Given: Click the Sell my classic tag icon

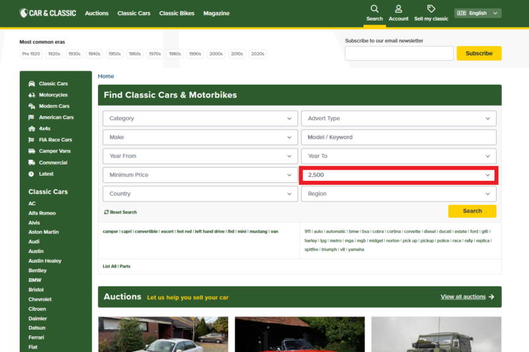Looking at the screenshot, I should [x=431, y=9].
